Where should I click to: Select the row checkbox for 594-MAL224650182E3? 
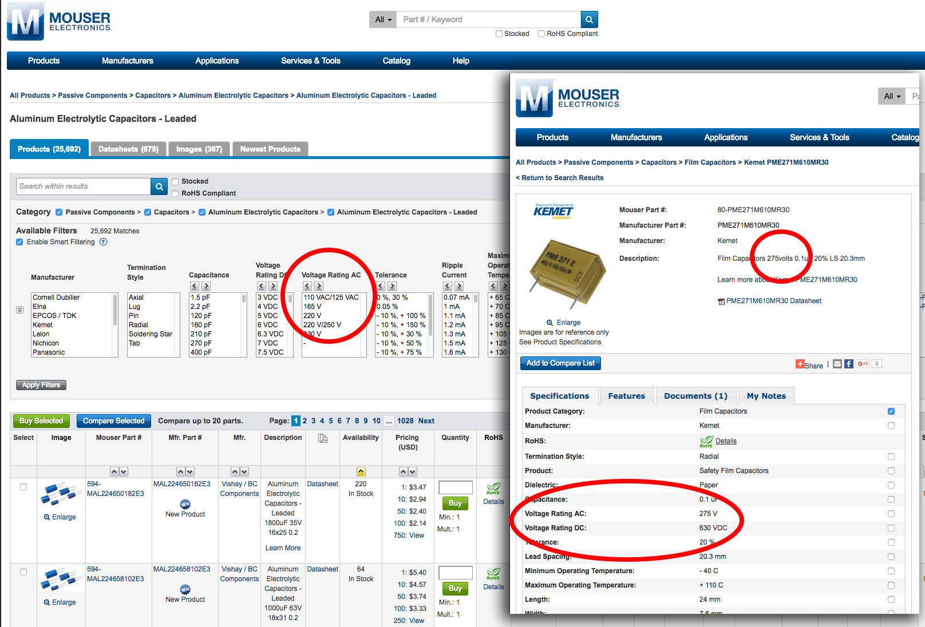pyautogui.click(x=23, y=487)
